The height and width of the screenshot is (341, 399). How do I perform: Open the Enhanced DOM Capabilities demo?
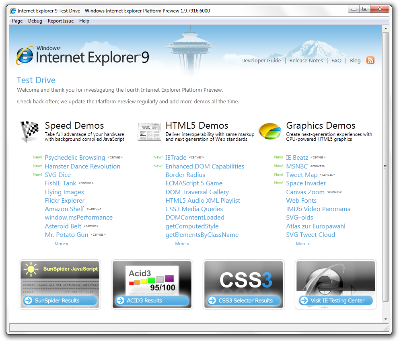coord(205,166)
